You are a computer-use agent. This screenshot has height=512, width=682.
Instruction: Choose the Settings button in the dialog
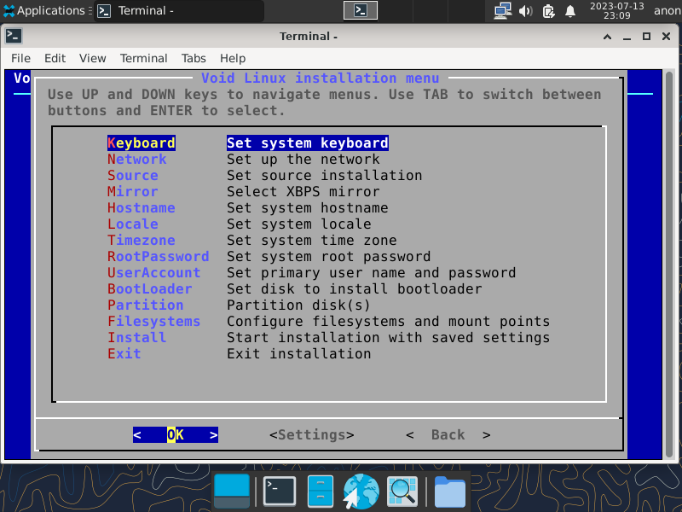pos(312,435)
